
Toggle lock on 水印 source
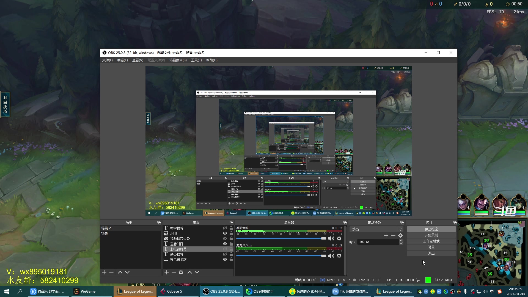[x=231, y=233]
